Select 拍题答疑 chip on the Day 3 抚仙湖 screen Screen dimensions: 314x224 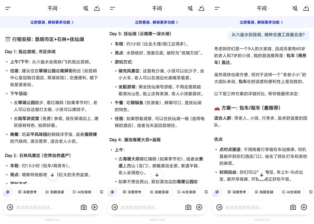click(159, 192)
